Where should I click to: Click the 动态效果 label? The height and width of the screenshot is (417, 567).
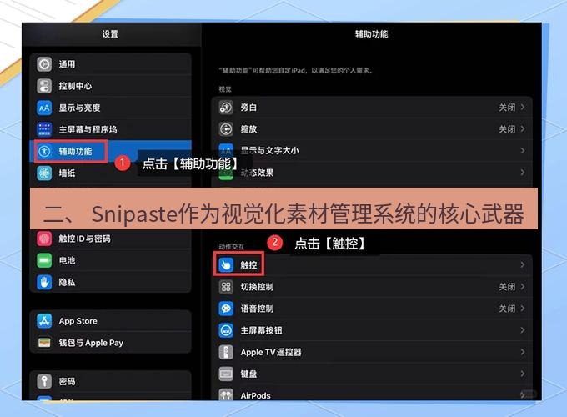[x=257, y=173]
